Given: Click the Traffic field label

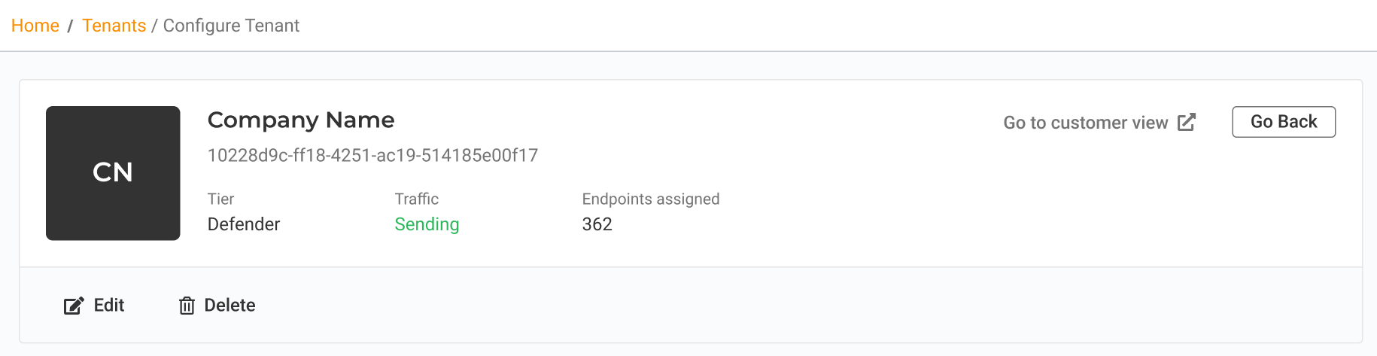Looking at the screenshot, I should tap(417, 199).
